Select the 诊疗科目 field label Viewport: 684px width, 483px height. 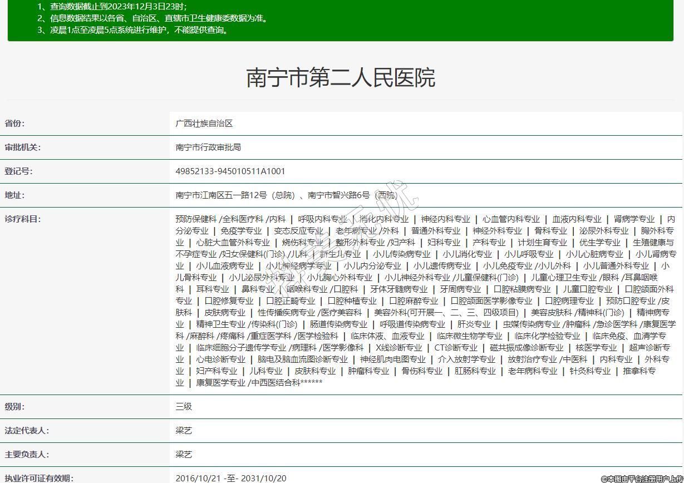(23, 219)
